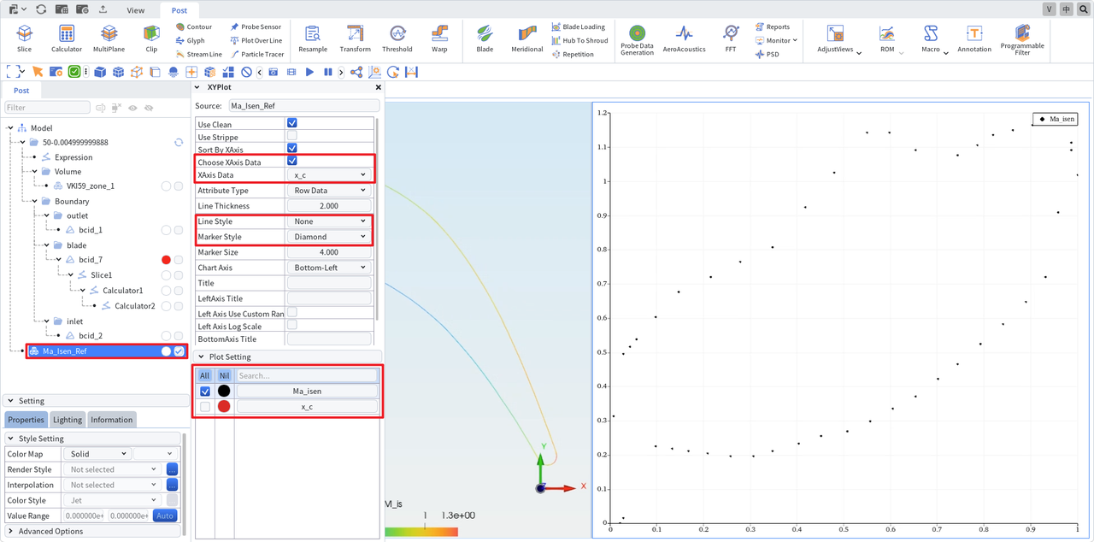Open Probe Data Generation

click(637, 40)
